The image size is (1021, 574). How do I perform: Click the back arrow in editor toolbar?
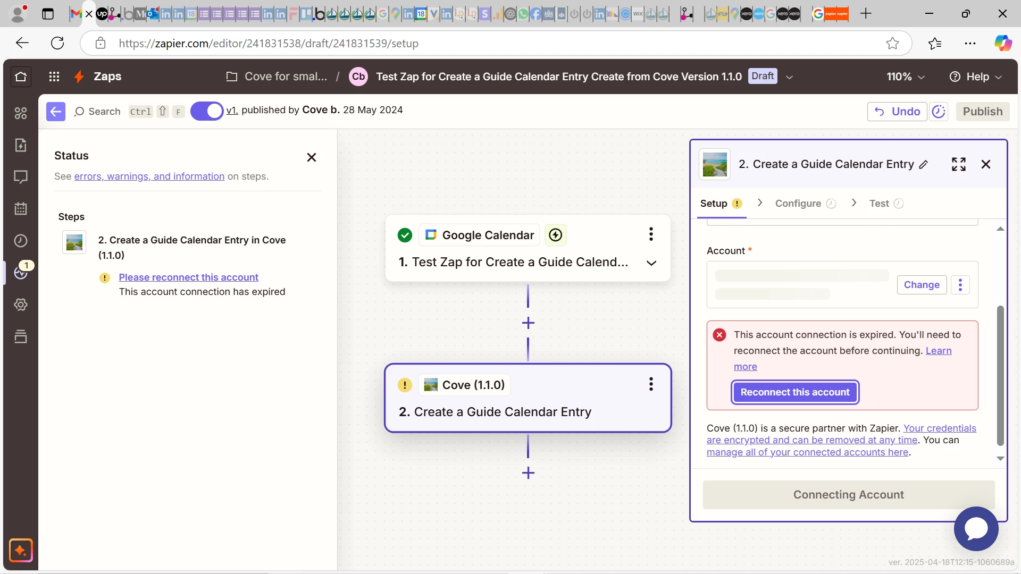click(x=56, y=112)
